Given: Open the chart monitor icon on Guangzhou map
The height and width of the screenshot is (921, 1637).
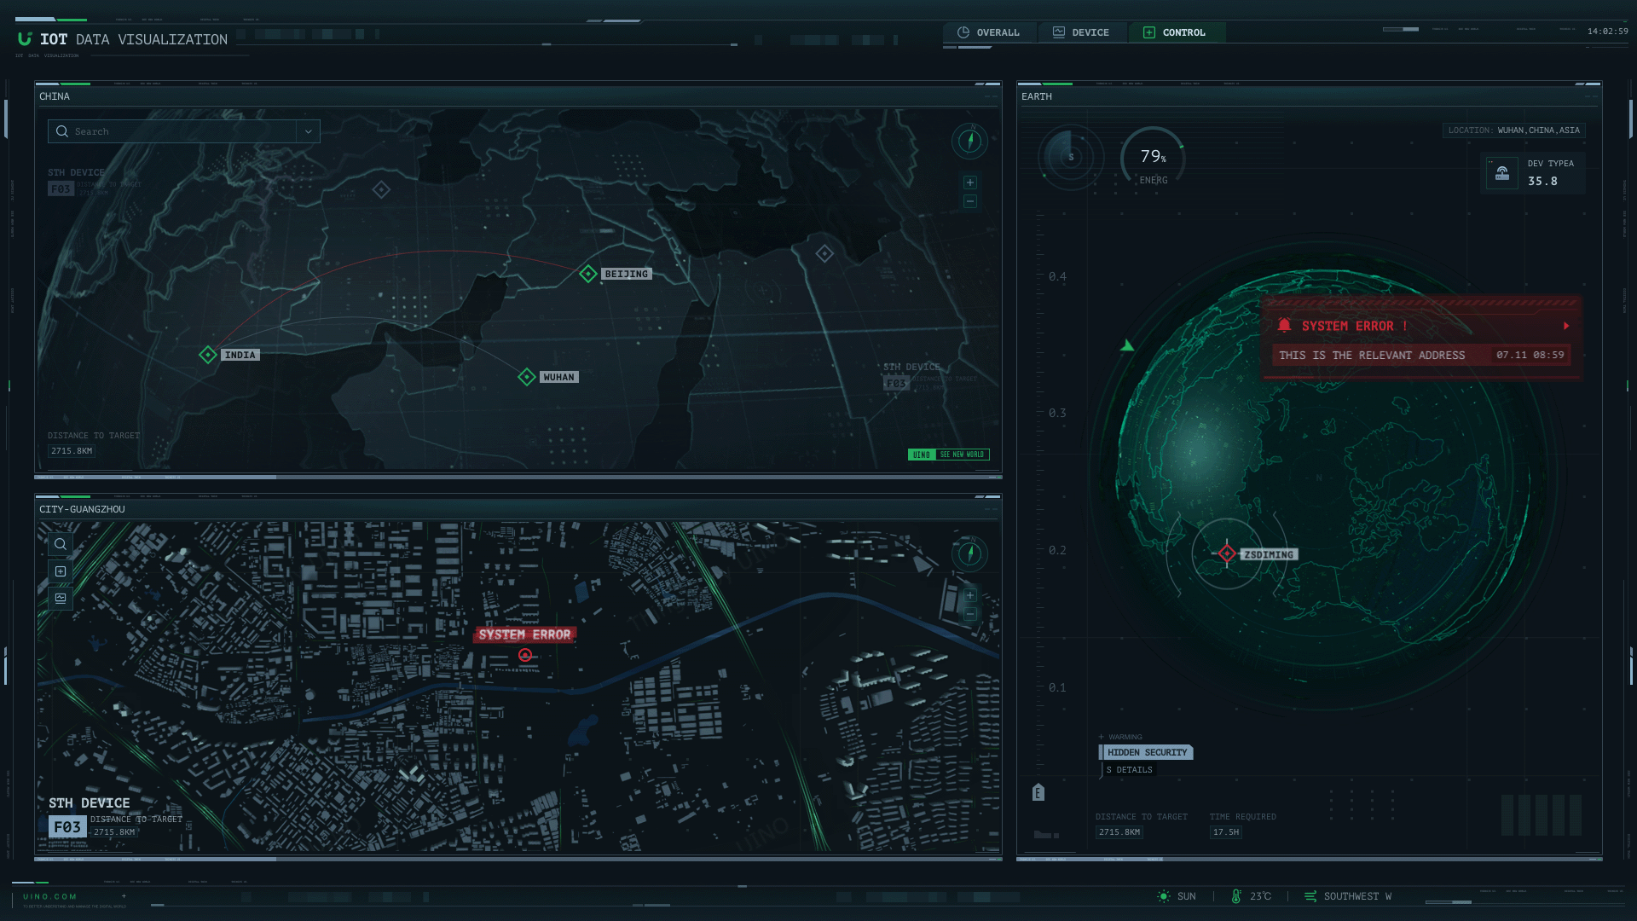Looking at the screenshot, I should click(x=61, y=599).
